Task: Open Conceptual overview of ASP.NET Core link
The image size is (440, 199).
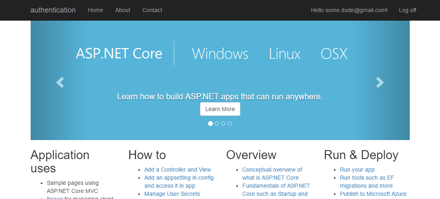Action: pos(272,170)
